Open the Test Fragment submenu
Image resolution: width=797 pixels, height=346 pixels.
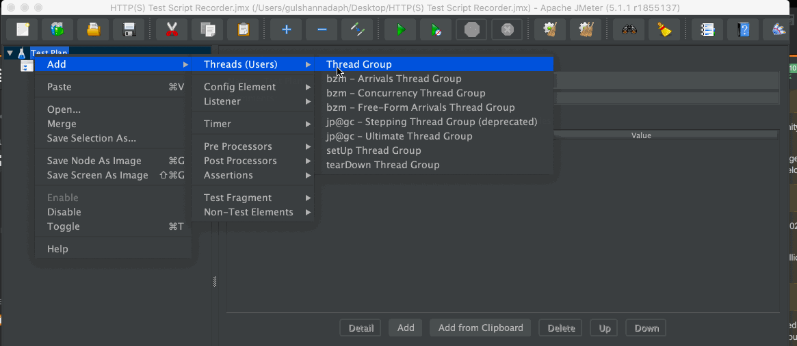click(x=252, y=198)
